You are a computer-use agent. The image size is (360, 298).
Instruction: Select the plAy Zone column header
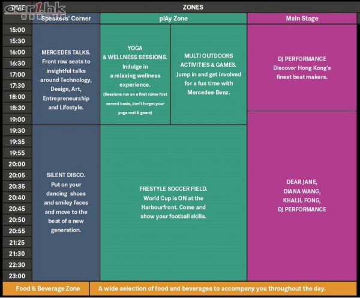pyautogui.click(x=173, y=19)
